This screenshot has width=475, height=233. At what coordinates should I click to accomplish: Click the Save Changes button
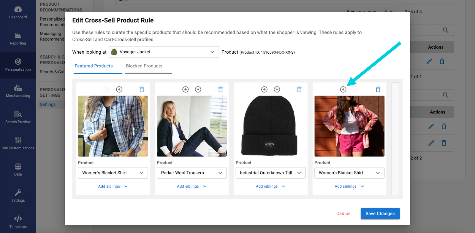(380, 213)
